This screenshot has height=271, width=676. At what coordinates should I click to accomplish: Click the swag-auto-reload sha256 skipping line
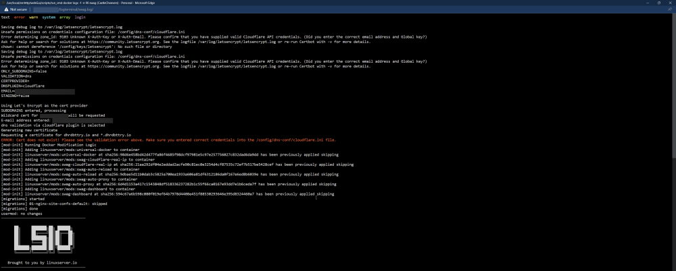170,174
